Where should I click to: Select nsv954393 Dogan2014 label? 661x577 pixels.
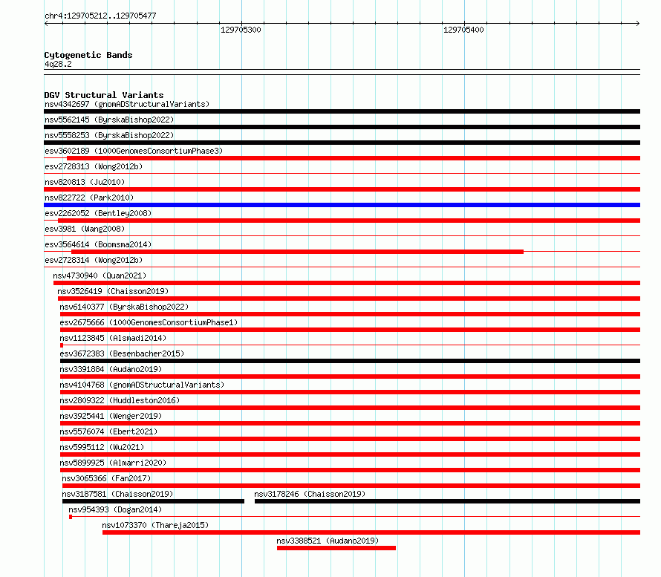tap(115, 509)
